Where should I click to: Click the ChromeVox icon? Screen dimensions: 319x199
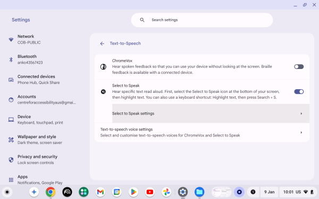(x=103, y=67)
